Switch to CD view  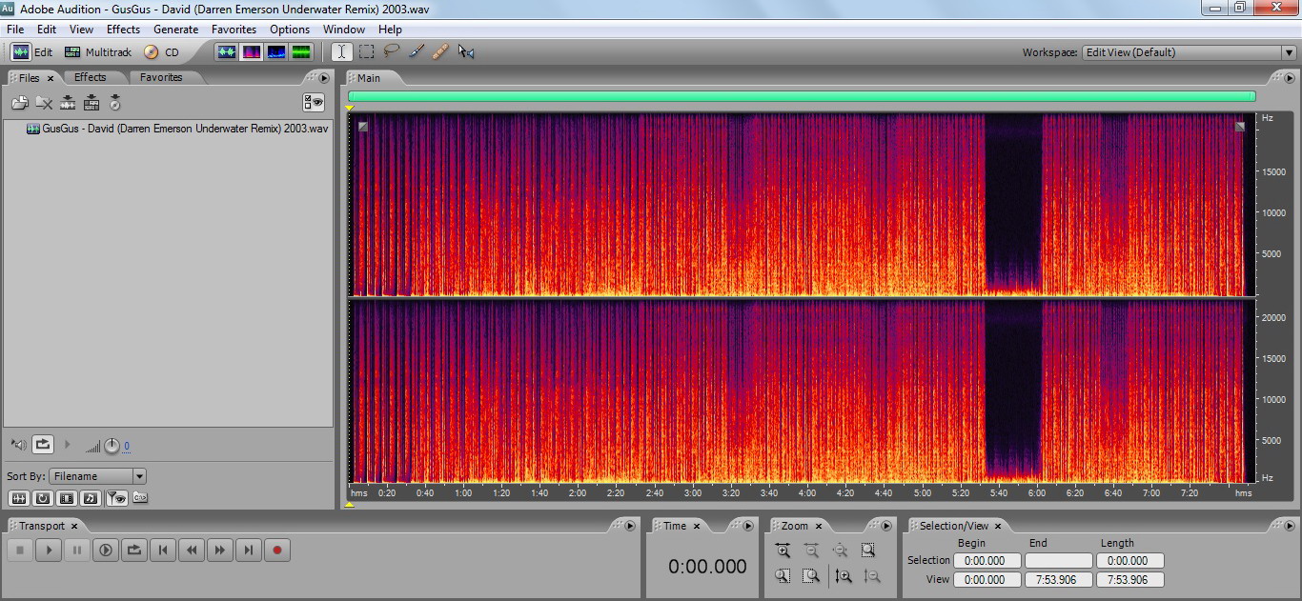coord(161,52)
